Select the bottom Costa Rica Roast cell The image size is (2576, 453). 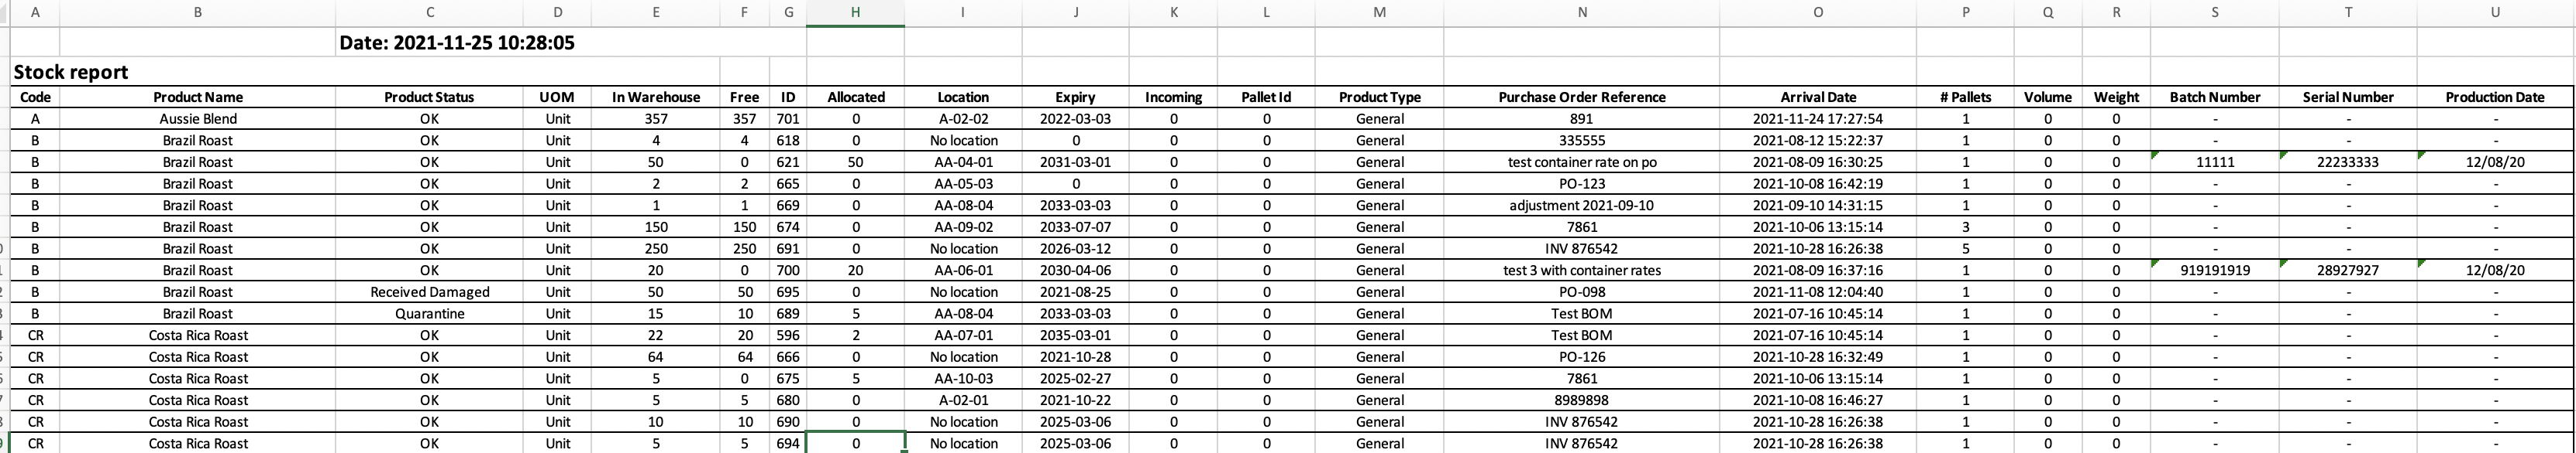coord(197,443)
